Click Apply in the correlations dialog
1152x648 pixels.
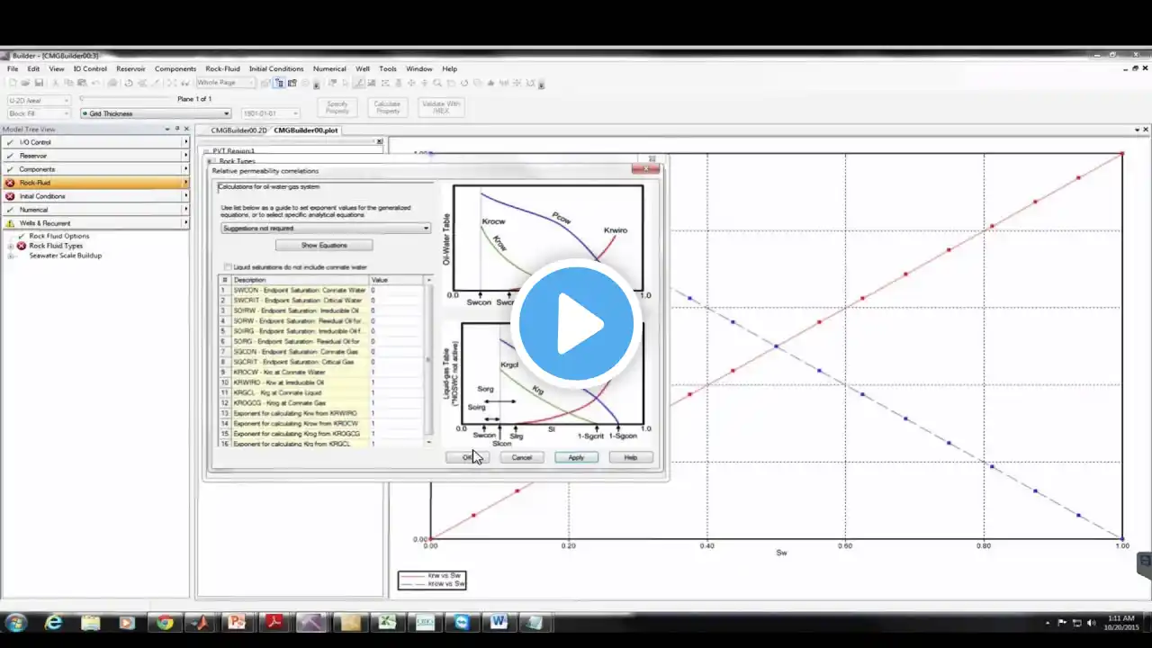click(576, 457)
